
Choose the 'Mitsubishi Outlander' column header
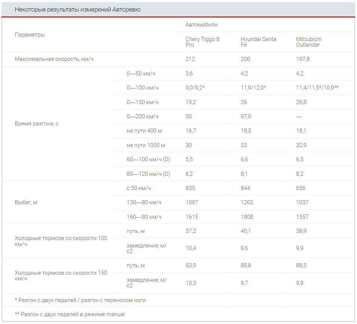point(309,42)
